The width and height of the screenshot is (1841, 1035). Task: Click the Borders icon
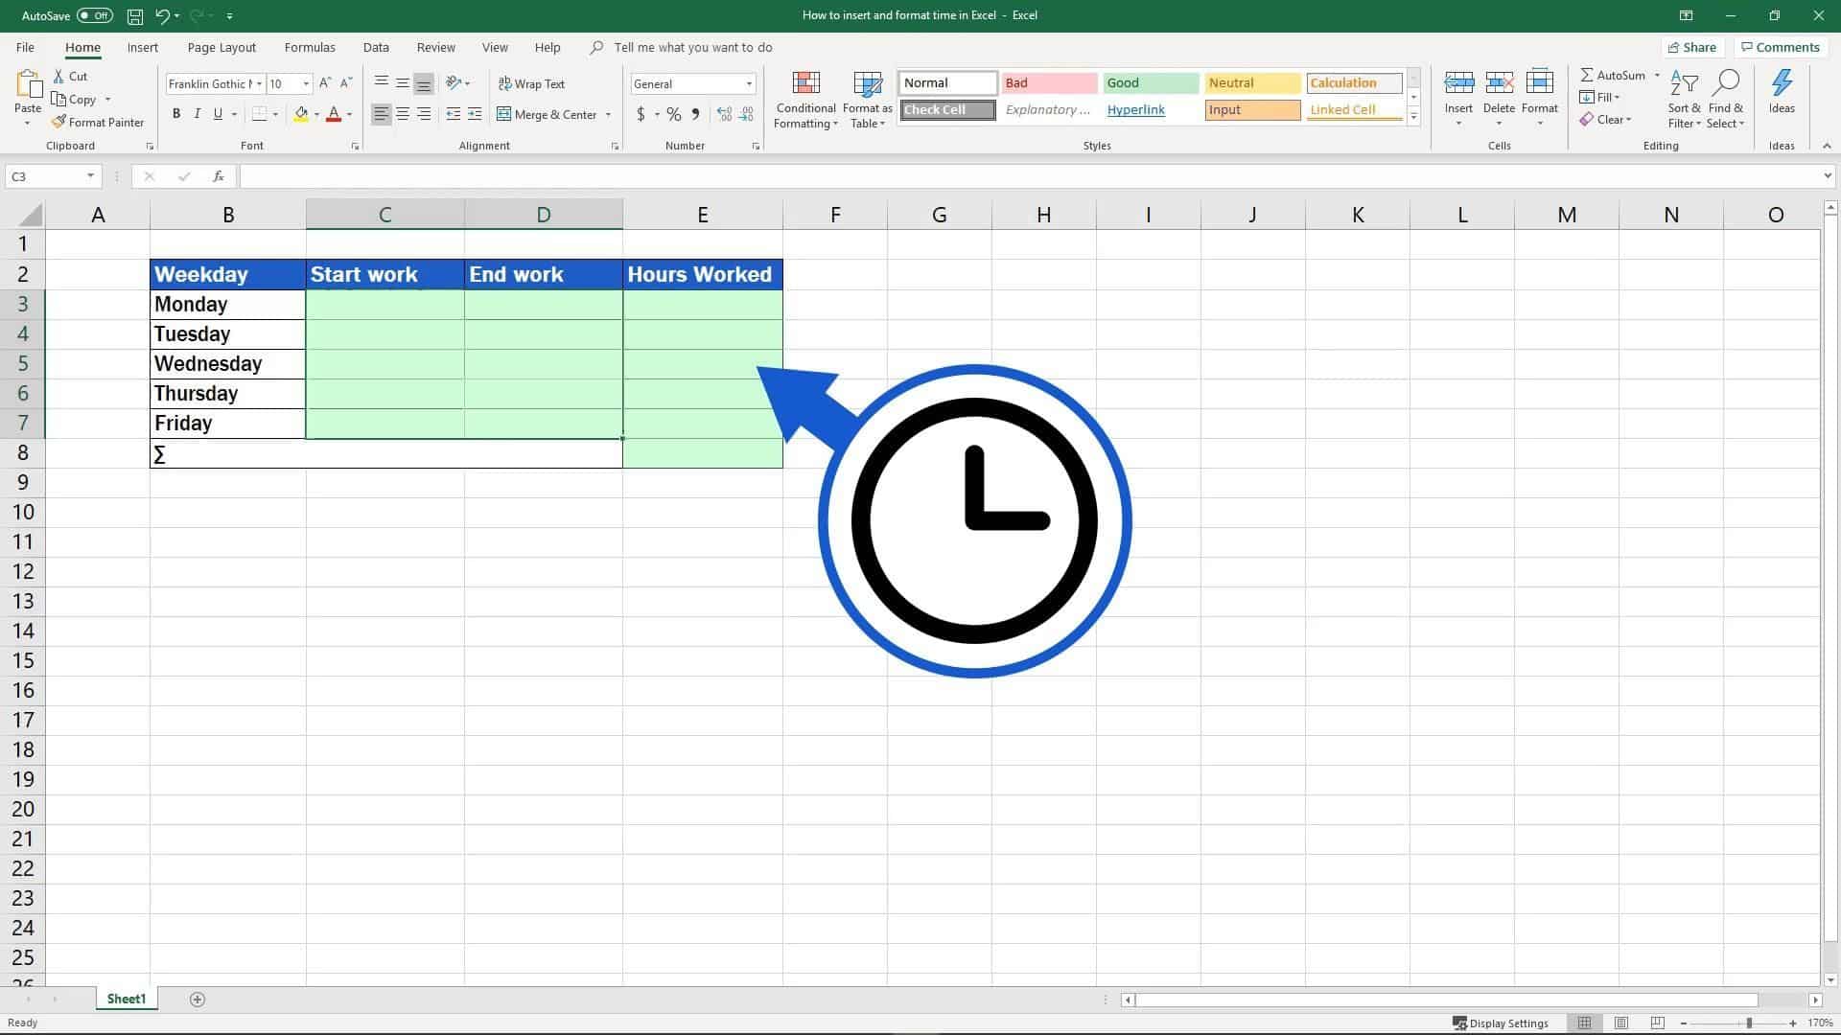point(259,114)
